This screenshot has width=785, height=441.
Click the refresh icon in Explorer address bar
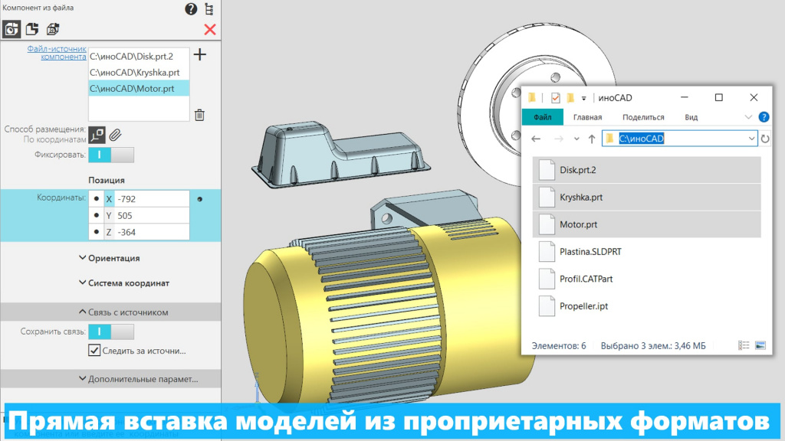[x=764, y=139]
